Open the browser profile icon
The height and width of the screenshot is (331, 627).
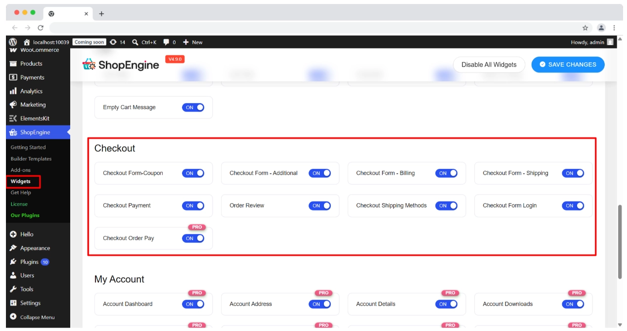click(601, 28)
